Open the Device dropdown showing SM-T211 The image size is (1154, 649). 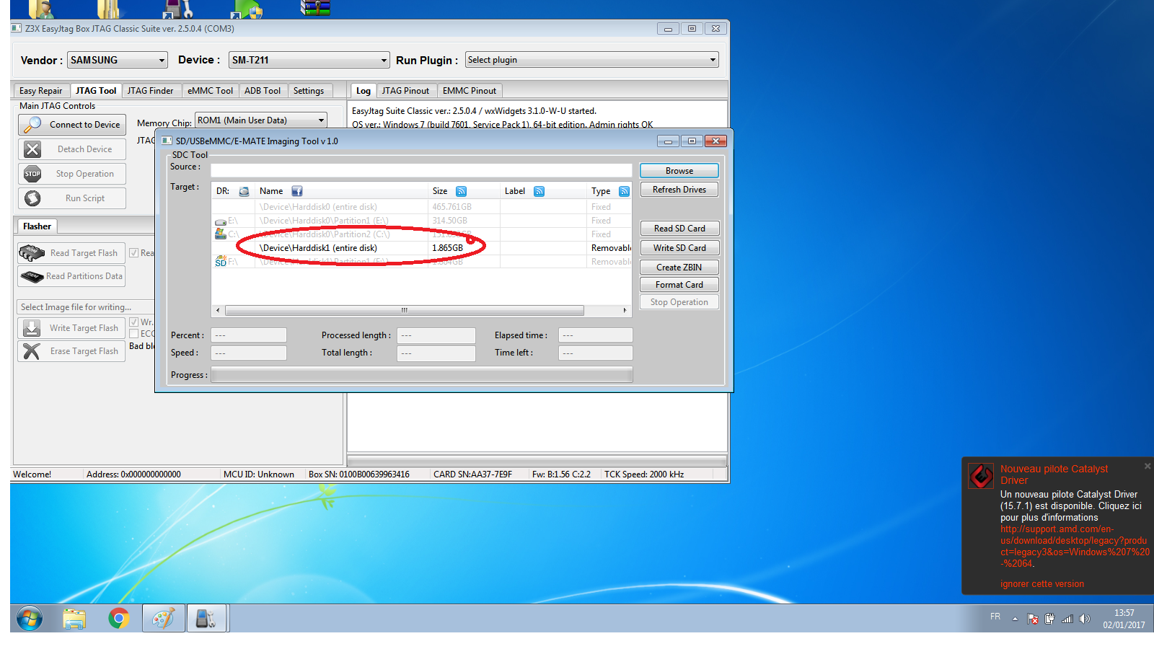click(309, 60)
